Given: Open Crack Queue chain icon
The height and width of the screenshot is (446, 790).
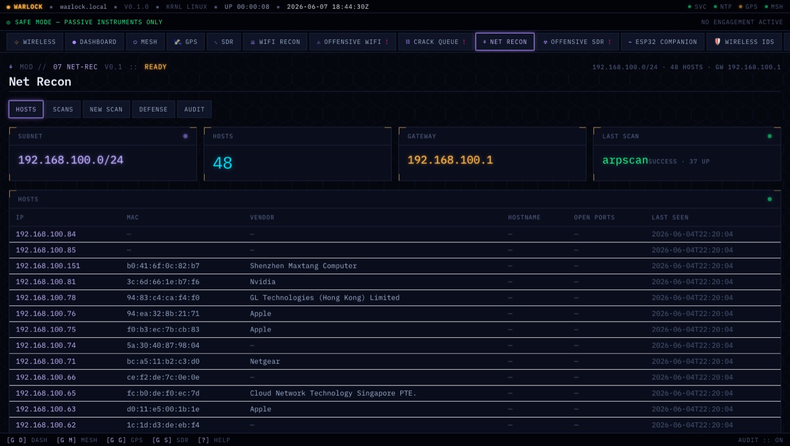Looking at the screenshot, I should tap(408, 42).
